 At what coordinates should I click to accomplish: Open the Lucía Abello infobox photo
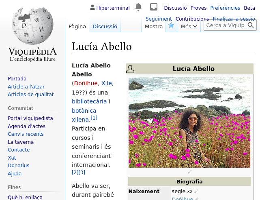click(189, 122)
